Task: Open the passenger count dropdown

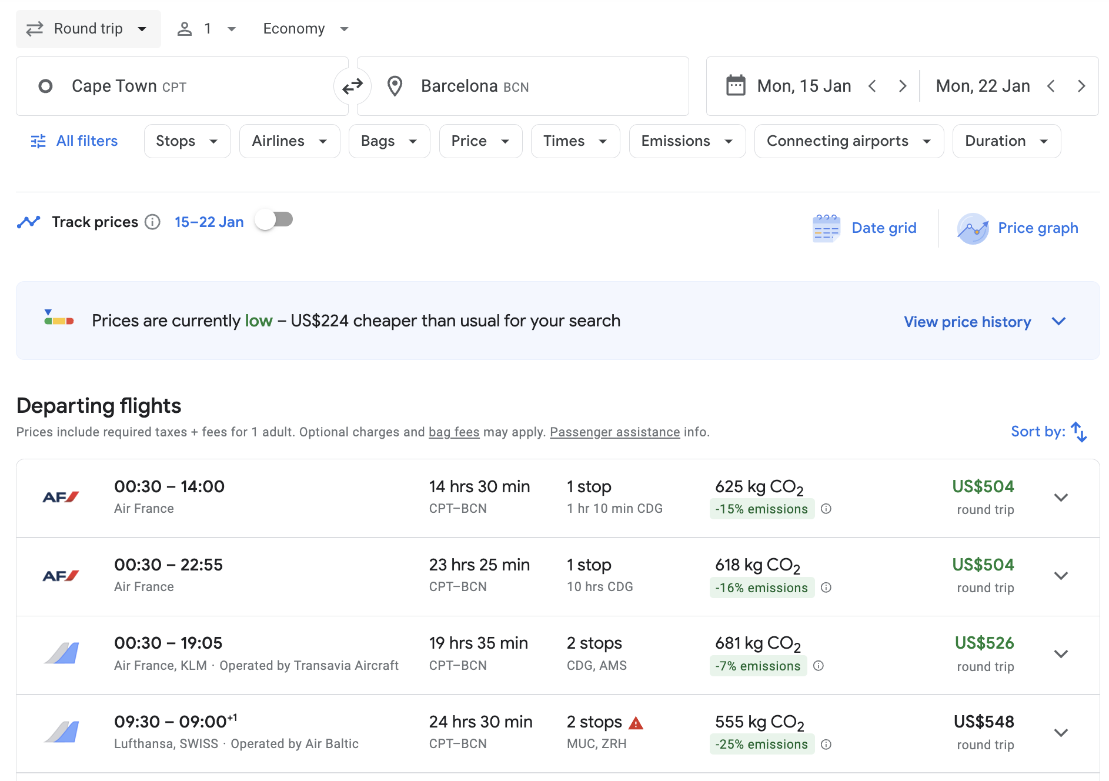Action: 207,29
